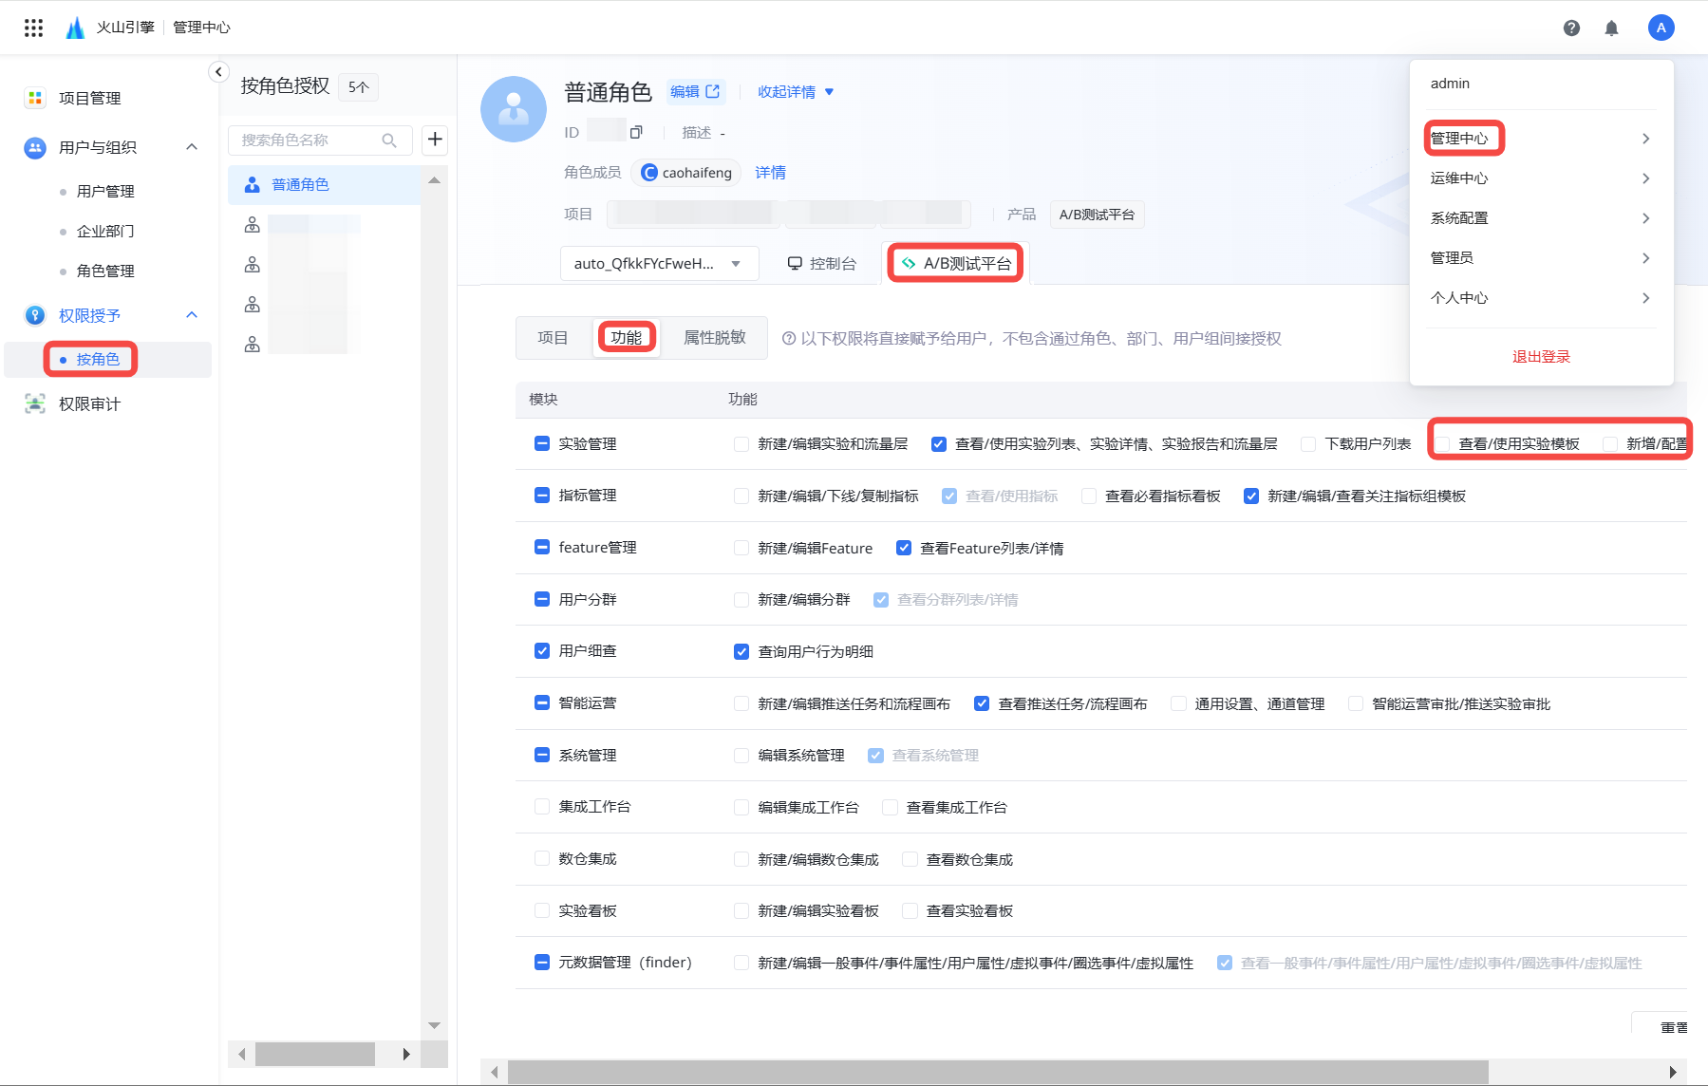Collapse the 权限授予 sidebar group
The height and width of the screenshot is (1086, 1708).
point(192,314)
